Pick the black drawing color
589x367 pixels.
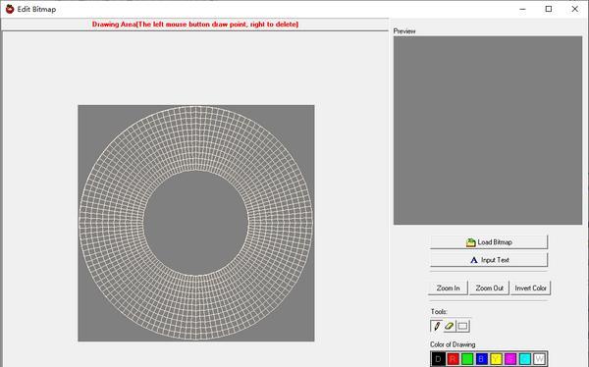tap(438, 359)
